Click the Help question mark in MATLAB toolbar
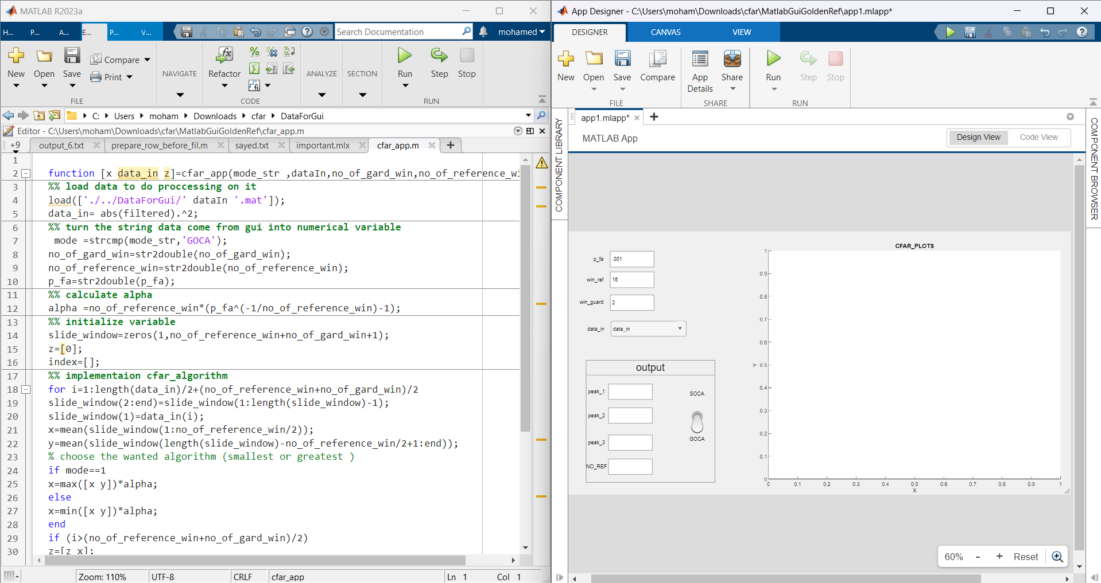Viewport: 1101px width, 583px height. (307, 32)
